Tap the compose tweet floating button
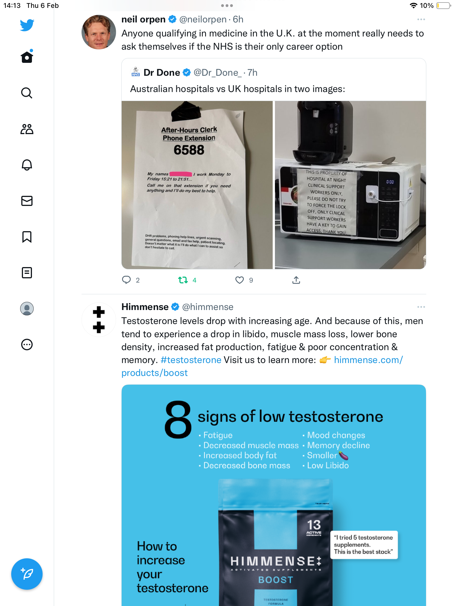Viewport: 454px width, 606px height. (x=27, y=574)
